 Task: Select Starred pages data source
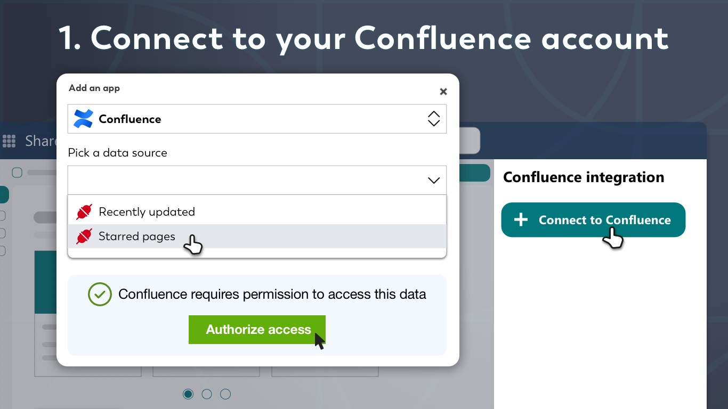(137, 236)
